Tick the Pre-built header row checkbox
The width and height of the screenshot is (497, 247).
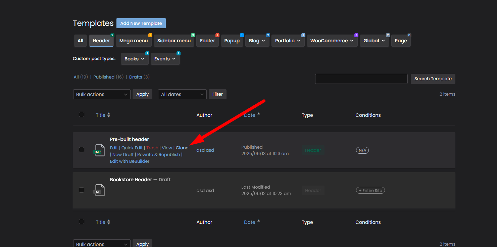(x=82, y=150)
